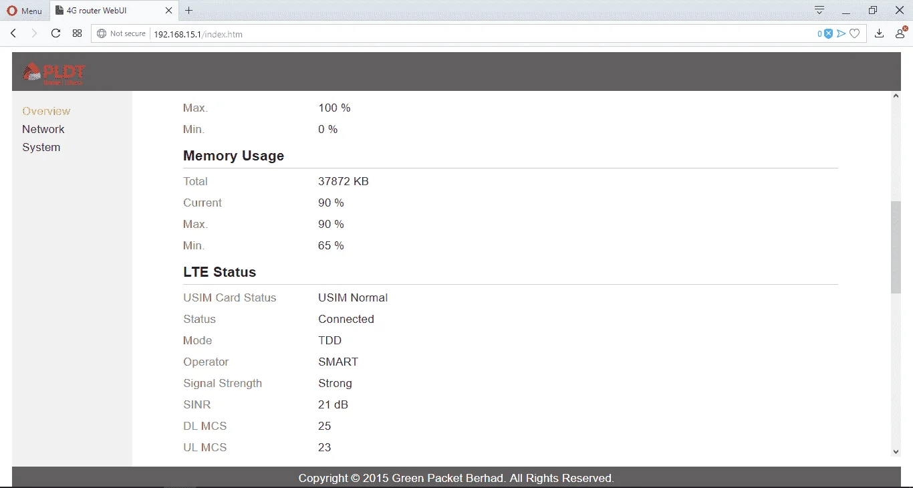Viewport: 913px width, 488px height.
Task: Click the Current label
Action: click(203, 203)
